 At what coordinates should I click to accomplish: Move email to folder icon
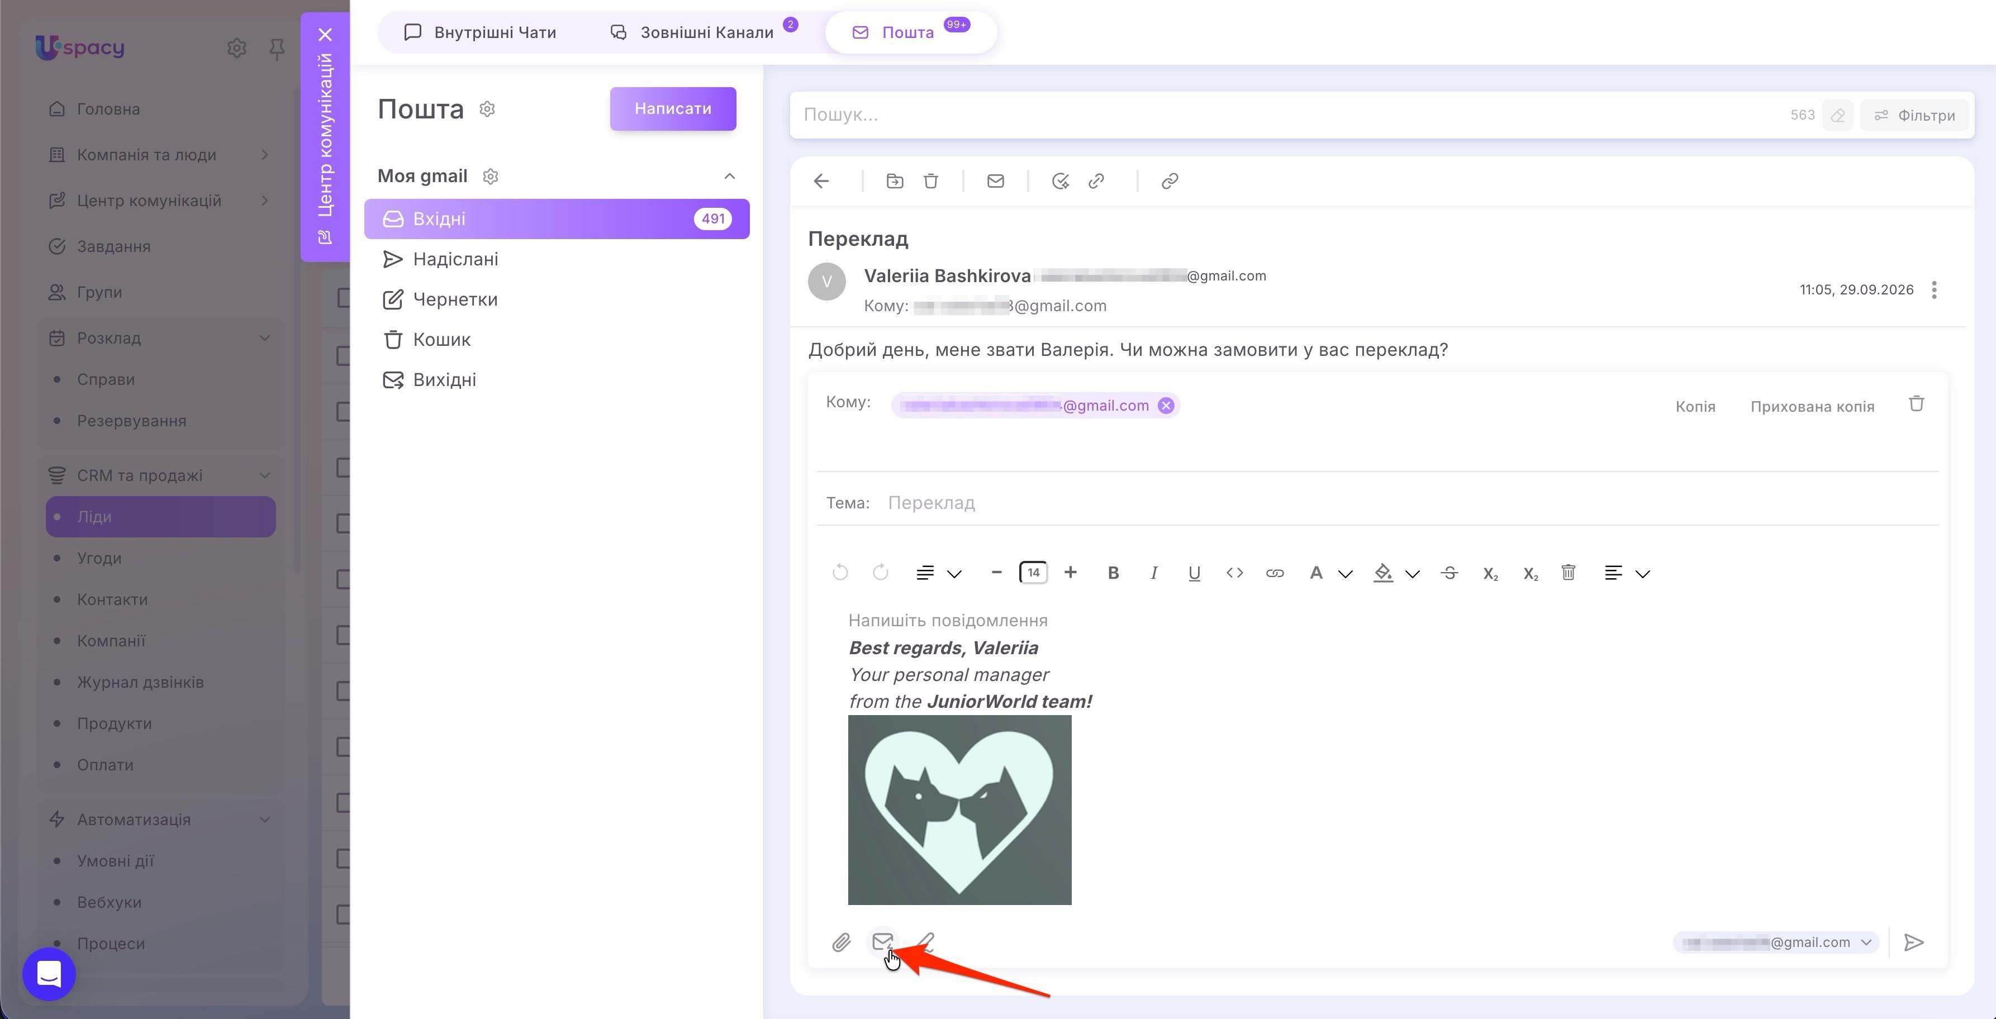[895, 182]
